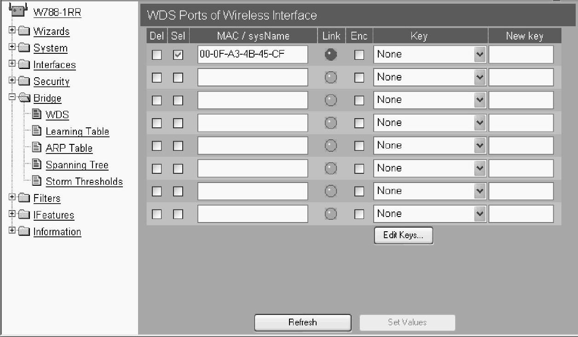Open the Information menu link
578x337 pixels.
coord(57,232)
